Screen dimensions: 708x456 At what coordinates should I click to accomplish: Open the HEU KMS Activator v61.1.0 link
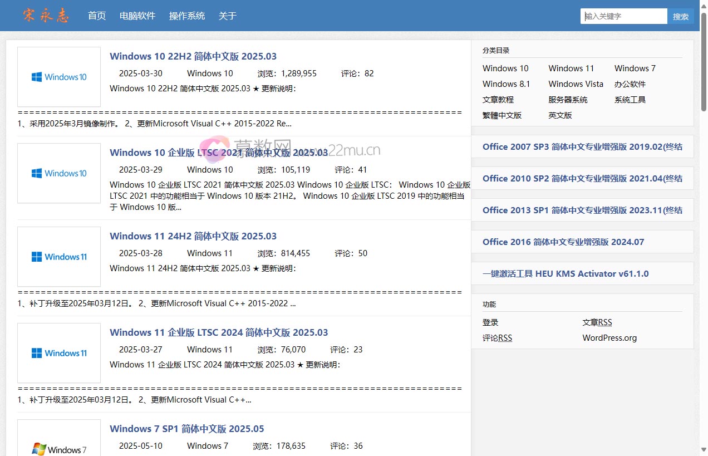tap(566, 273)
